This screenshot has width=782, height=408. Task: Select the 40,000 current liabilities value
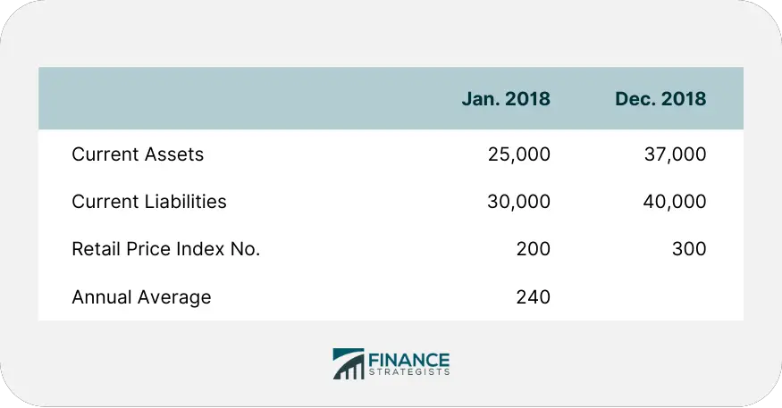coord(674,202)
